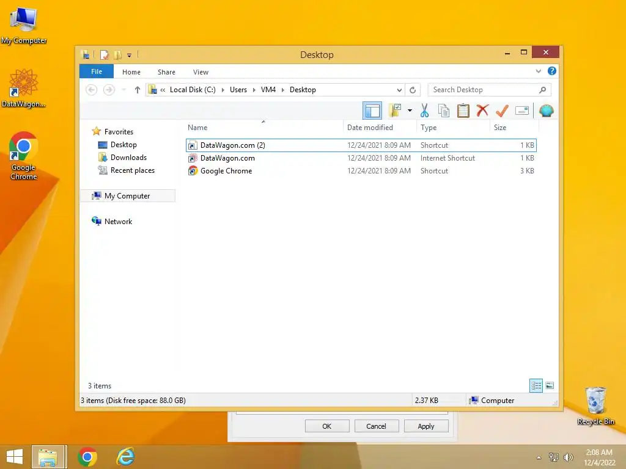Select the DataWagon.com Internet Shortcut file
626x469 pixels.
pos(361,158)
